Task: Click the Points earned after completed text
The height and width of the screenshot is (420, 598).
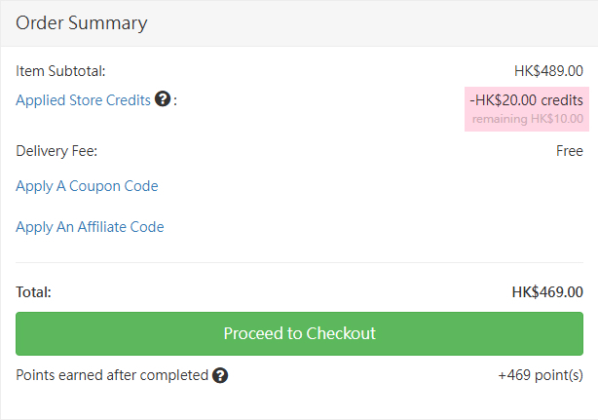Action: 112,375
